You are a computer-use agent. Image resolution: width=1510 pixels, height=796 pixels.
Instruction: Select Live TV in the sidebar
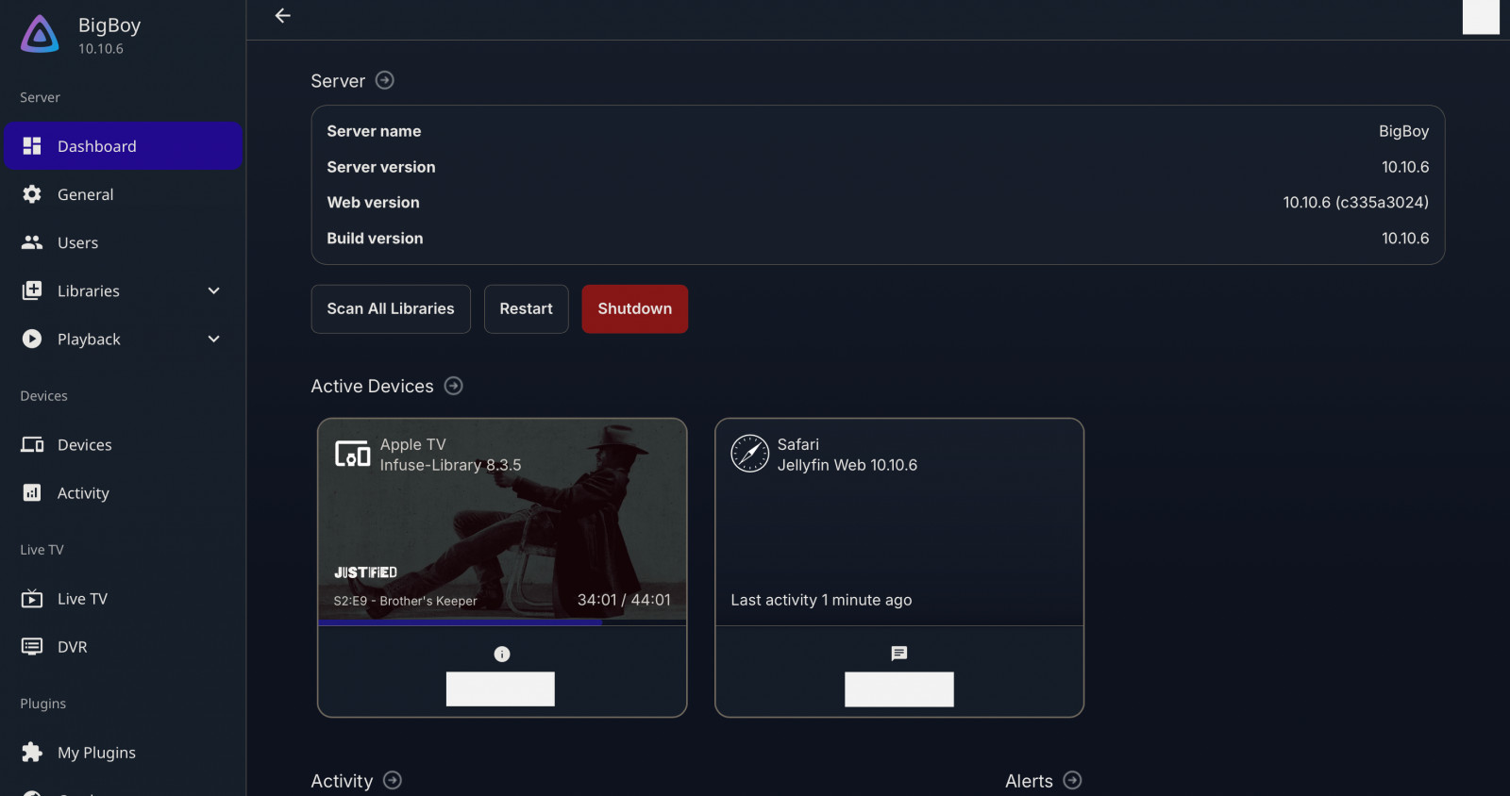coord(82,598)
